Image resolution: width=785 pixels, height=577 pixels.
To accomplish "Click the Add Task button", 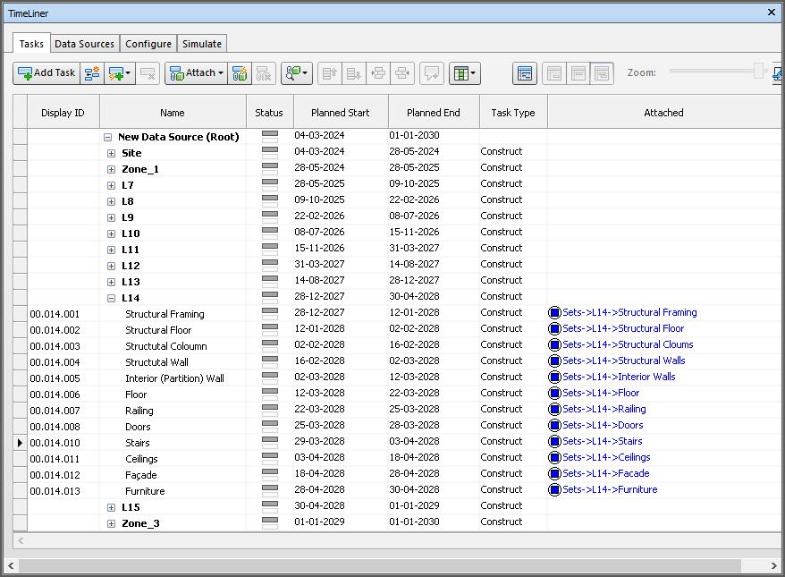I will (46, 73).
